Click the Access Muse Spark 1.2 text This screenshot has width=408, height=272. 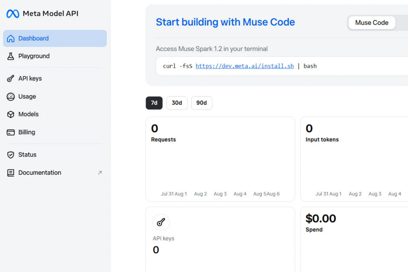click(x=212, y=49)
